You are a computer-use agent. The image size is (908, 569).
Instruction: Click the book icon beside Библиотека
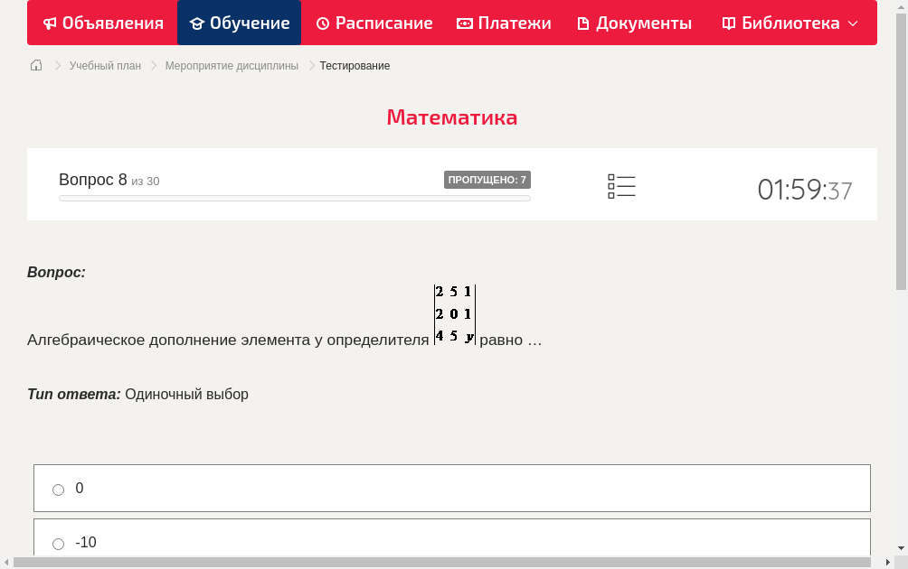coord(729,23)
